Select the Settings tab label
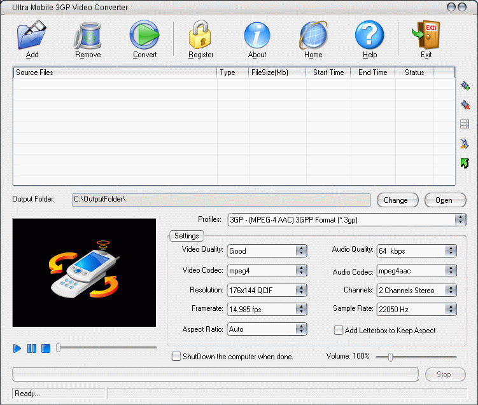Screen dimensions: 478x405 (x=186, y=236)
